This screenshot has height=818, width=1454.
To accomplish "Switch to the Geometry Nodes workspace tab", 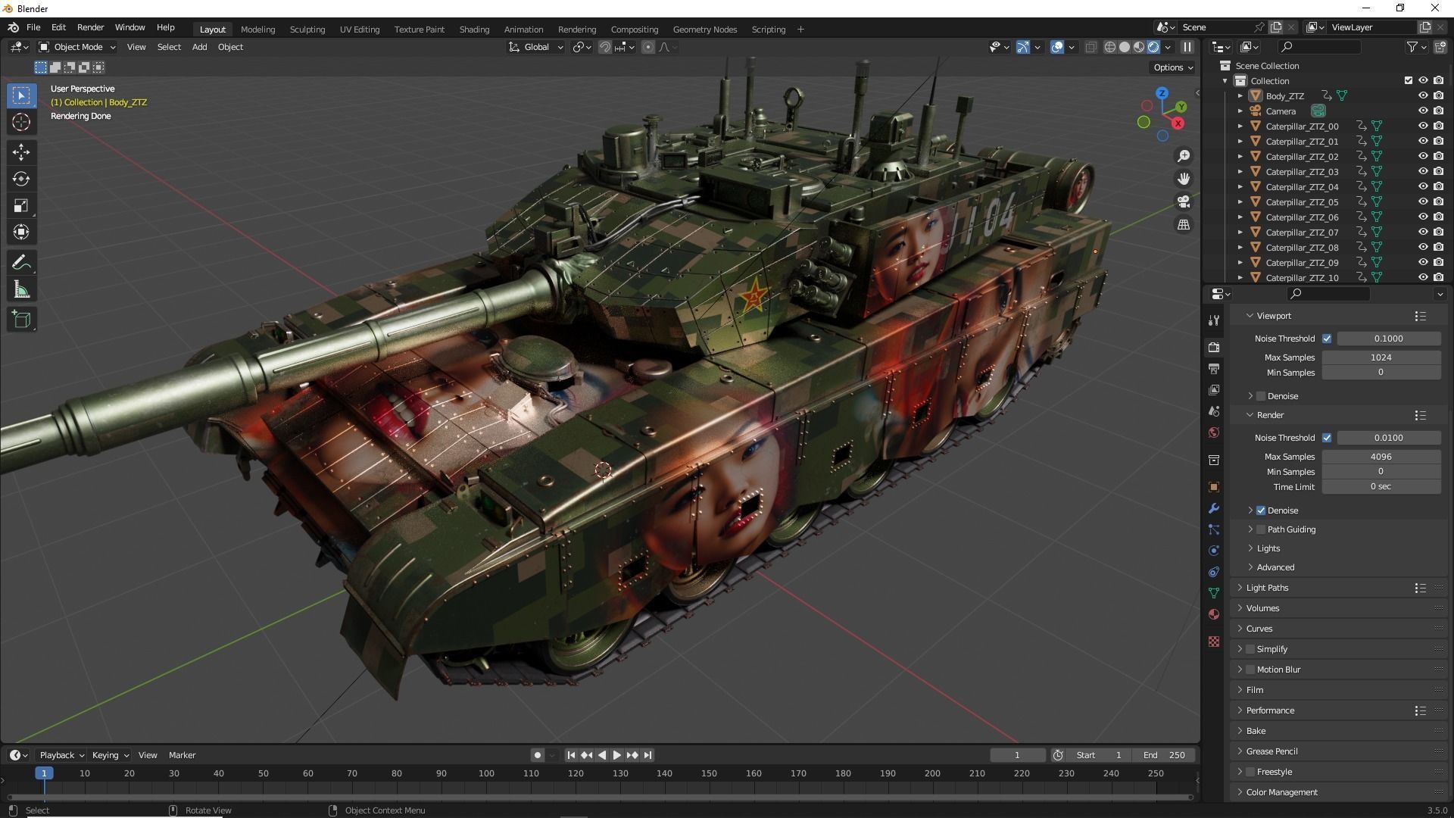I will [704, 30].
